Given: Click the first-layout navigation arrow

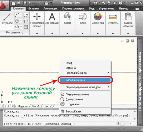Looking at the screenshot, I should [2, 106].
